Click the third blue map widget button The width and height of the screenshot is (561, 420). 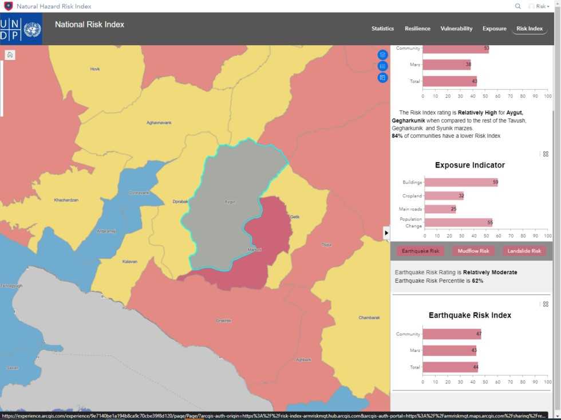(x=383, y=78)
